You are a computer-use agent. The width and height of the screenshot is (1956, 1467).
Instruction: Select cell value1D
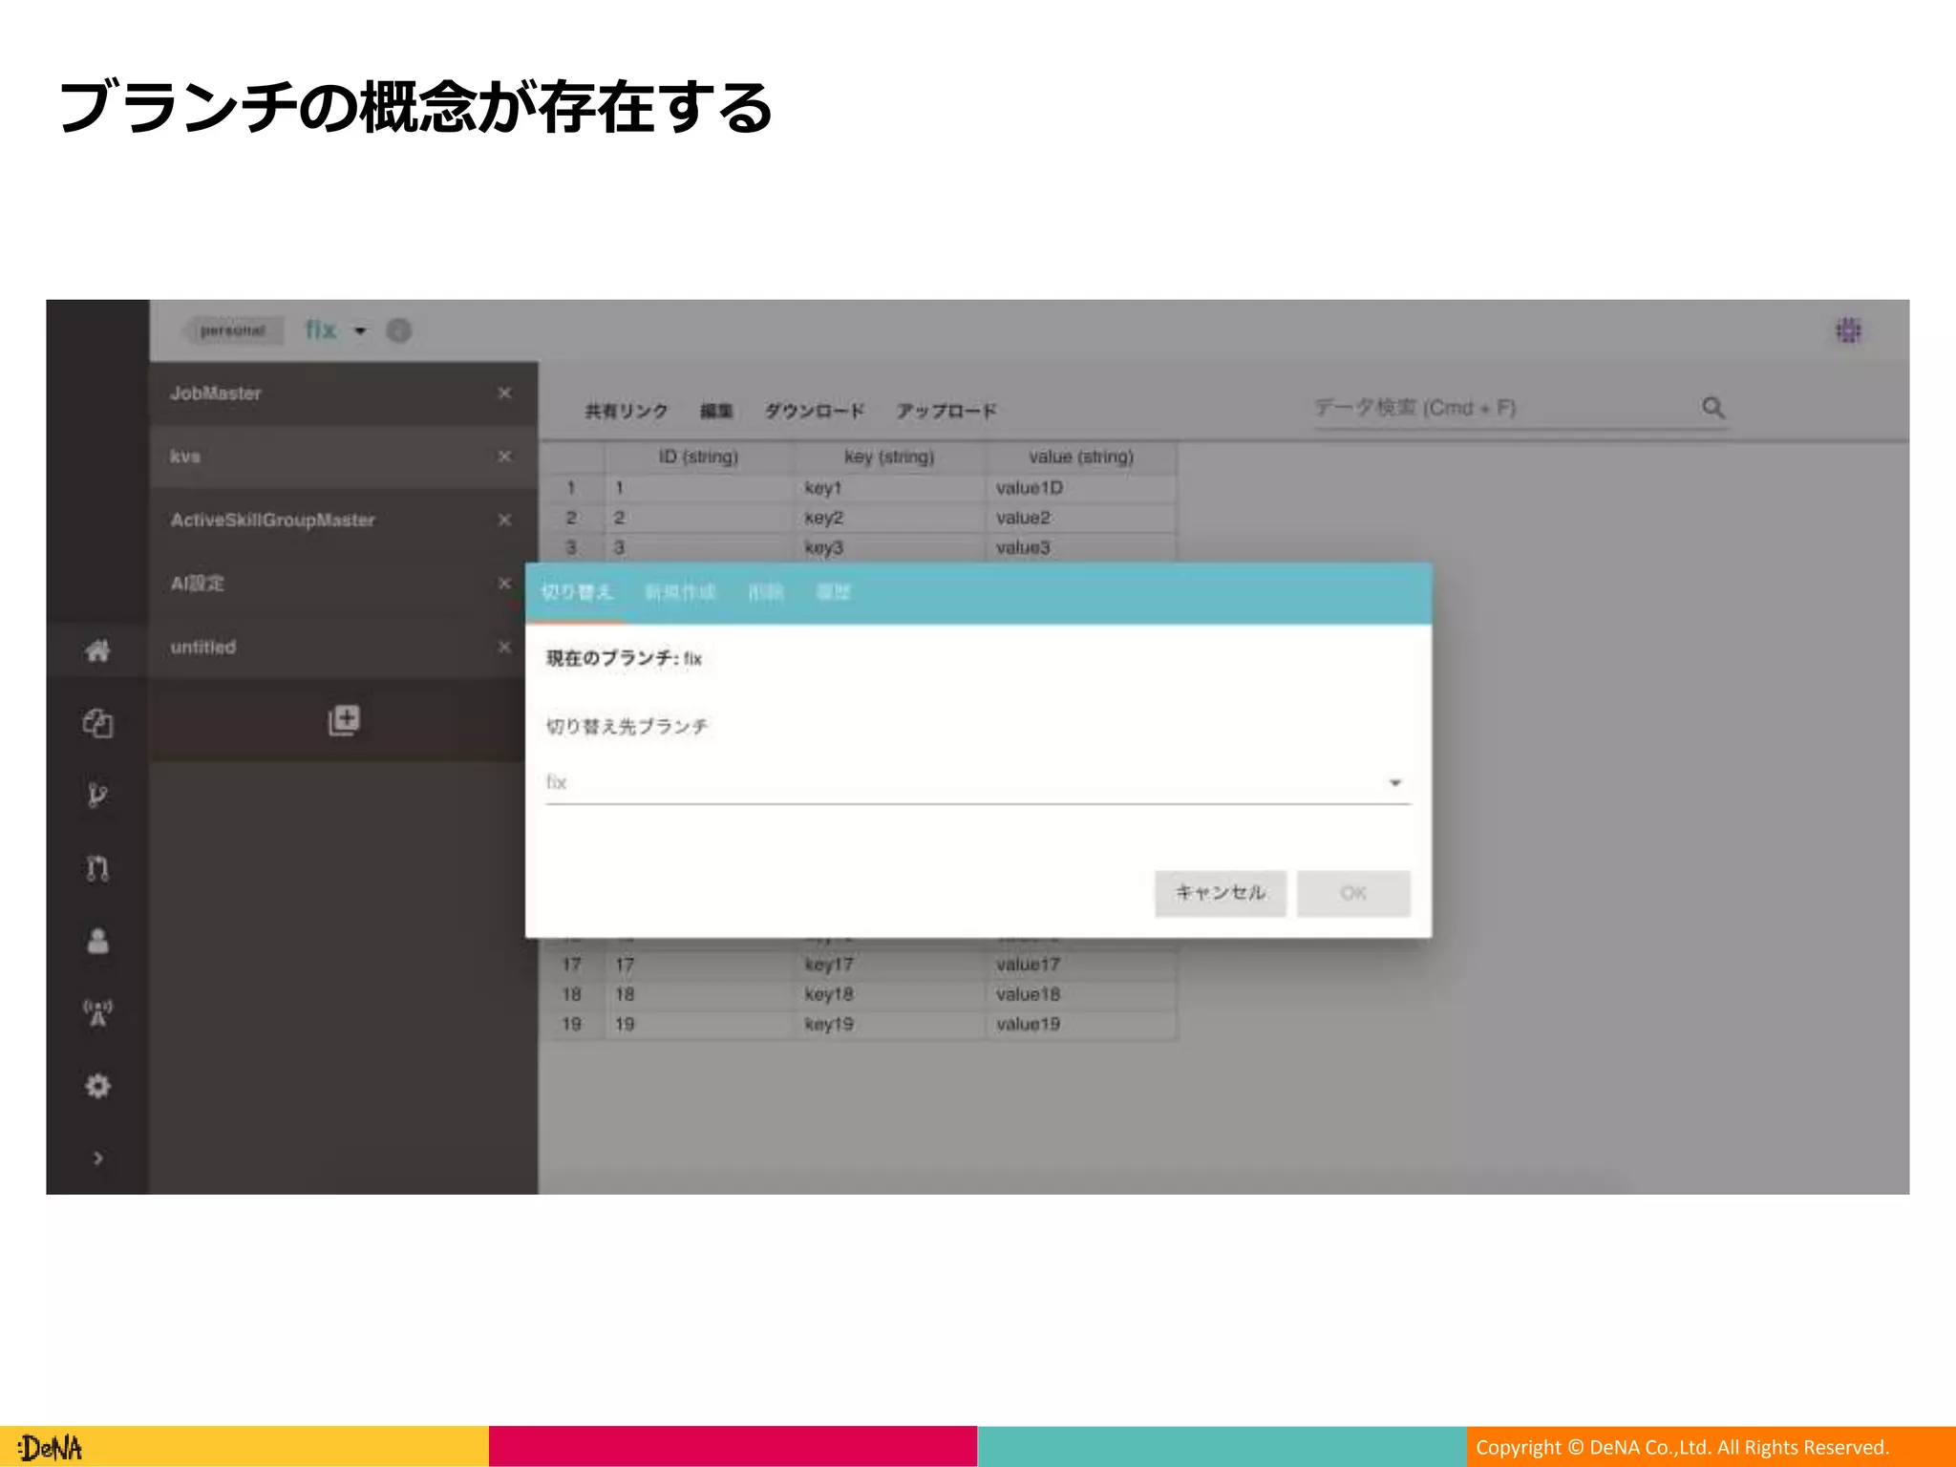click(x=1081, y=488)
